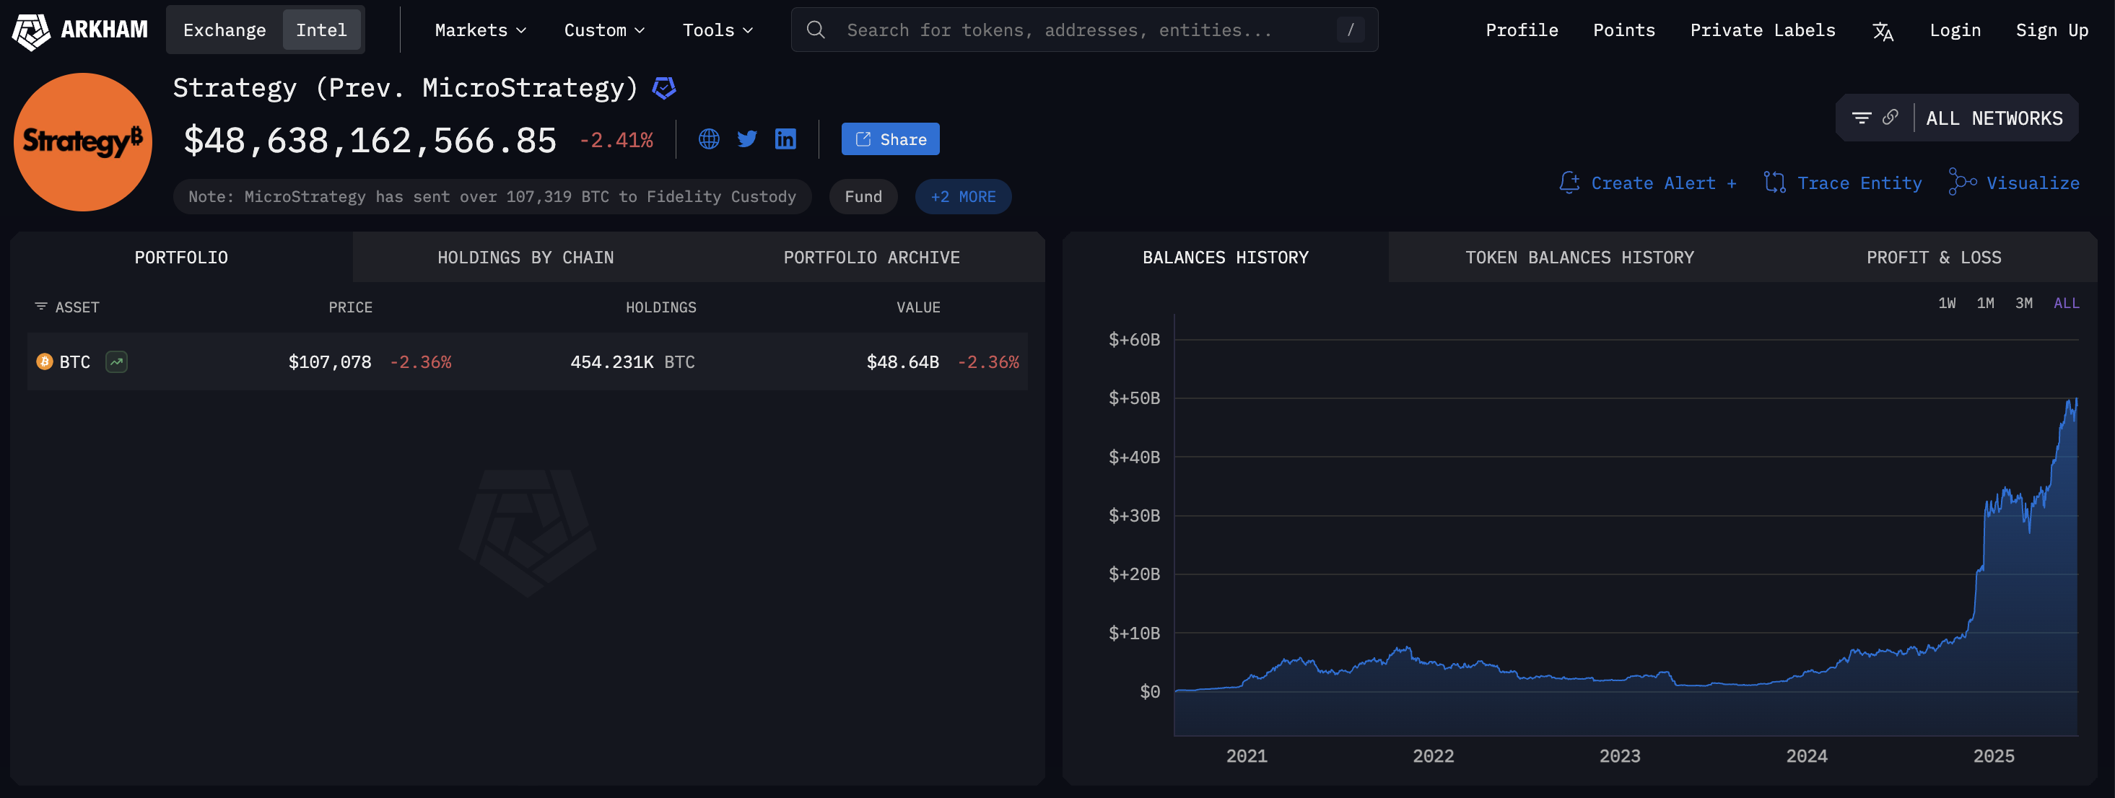Open the Tools dropdown menu
The width and height of the screenshot is (2115, 798).
717,30
